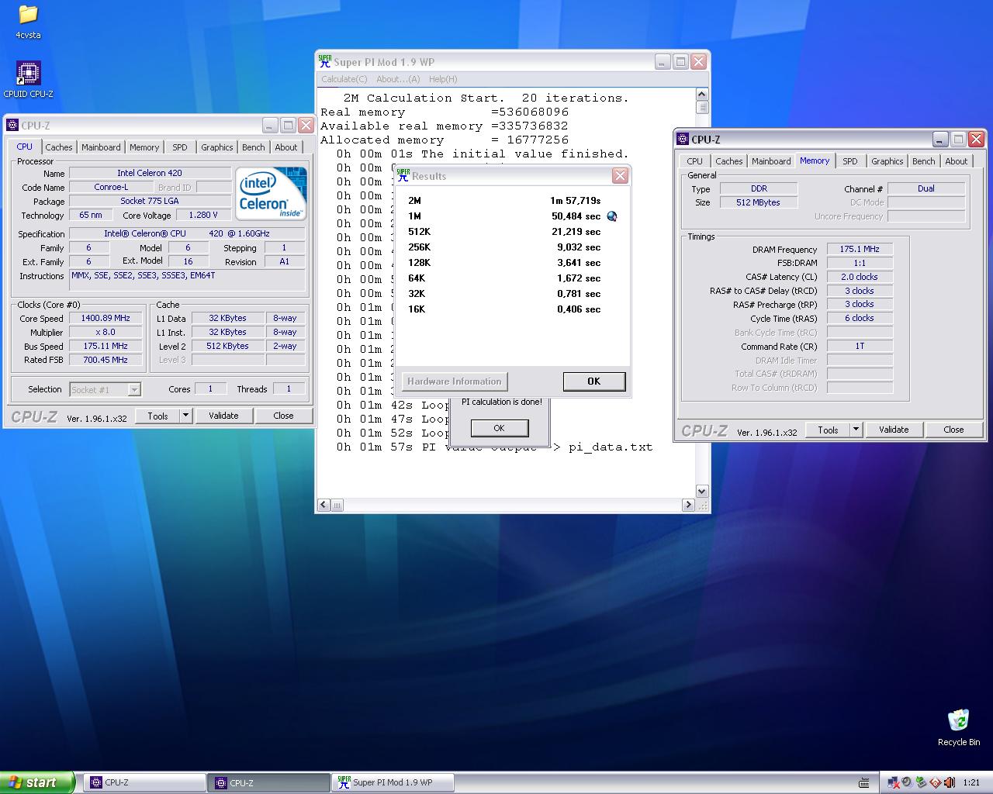993x794 pixels.
Task: Confirm Results dialog with OK
Action: pyautogui.click(x=593, y=381)
